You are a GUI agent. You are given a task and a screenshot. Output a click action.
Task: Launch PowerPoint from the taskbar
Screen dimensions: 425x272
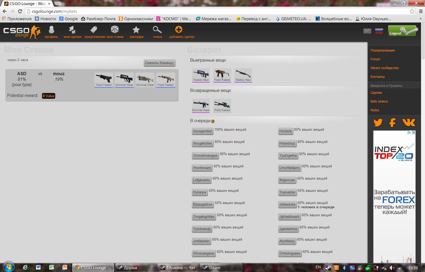(x=65, y=267)
